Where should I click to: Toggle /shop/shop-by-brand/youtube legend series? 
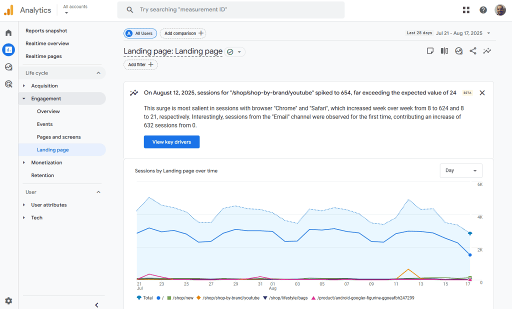coord(227,298)
